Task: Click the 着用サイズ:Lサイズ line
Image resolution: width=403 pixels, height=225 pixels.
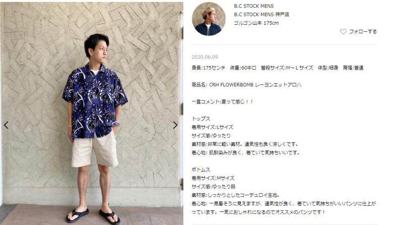Action: pyautogui.click(x=212, y=127)
